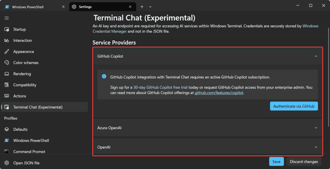The height and width of the screenshot is (169, 330).
Task: Go to Startup settings
Action: click(x=44, y=29)
